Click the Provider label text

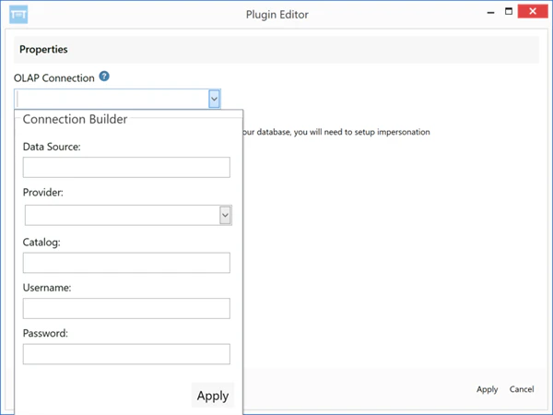(x=42, y=193)
